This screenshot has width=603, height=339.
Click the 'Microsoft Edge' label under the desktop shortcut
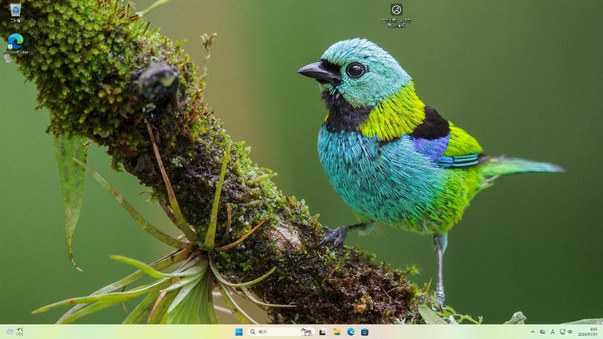(16, 52)
